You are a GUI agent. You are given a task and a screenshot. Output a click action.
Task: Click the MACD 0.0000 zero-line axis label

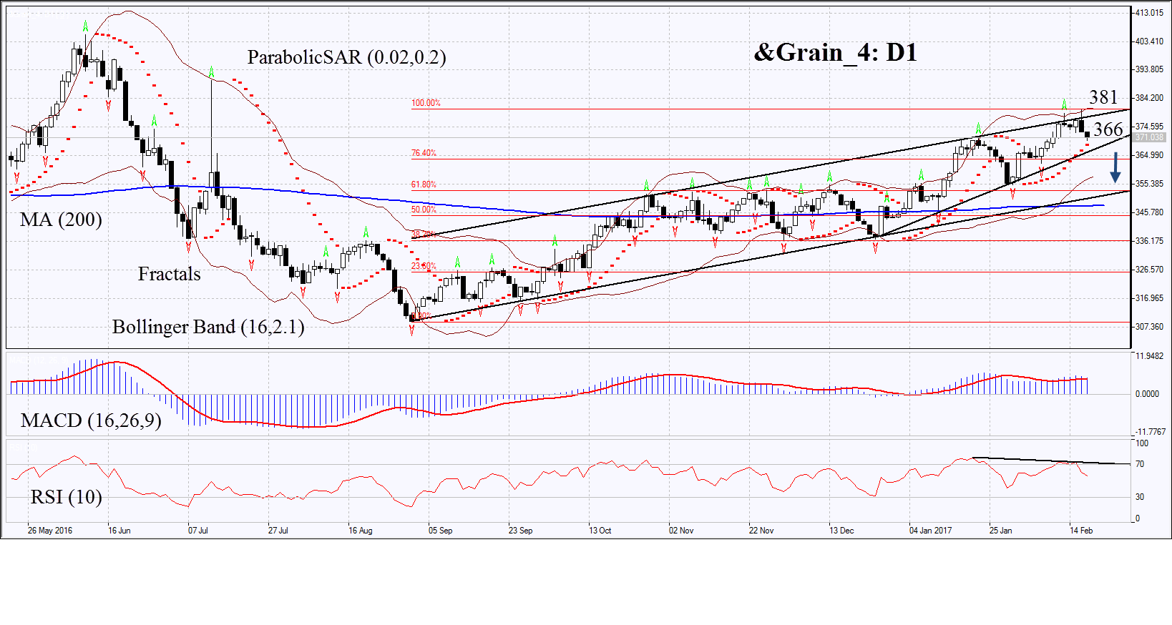(x=1147, y=394)
